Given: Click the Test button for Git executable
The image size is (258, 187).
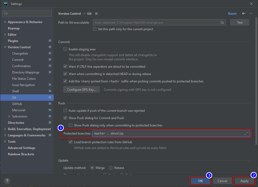Looking at the screenshot, I should [x=240, y=22].
